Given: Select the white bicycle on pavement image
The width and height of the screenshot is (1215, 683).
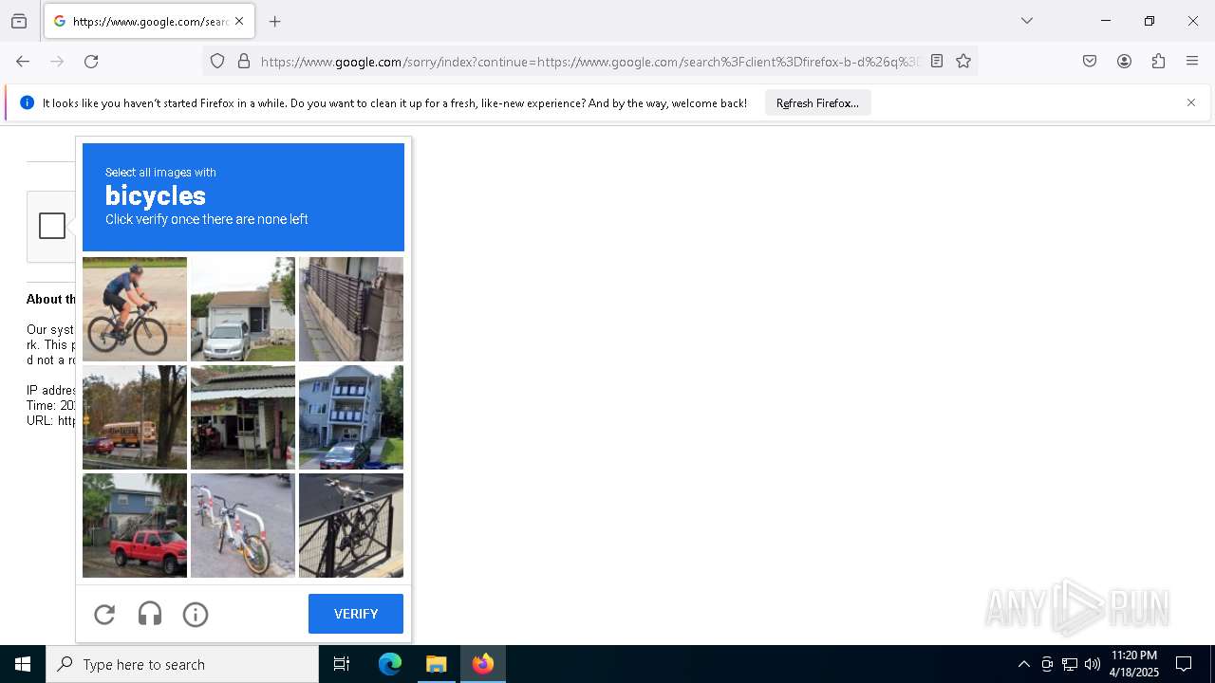Looking at the screenshot, I should (x=243, y=526).
